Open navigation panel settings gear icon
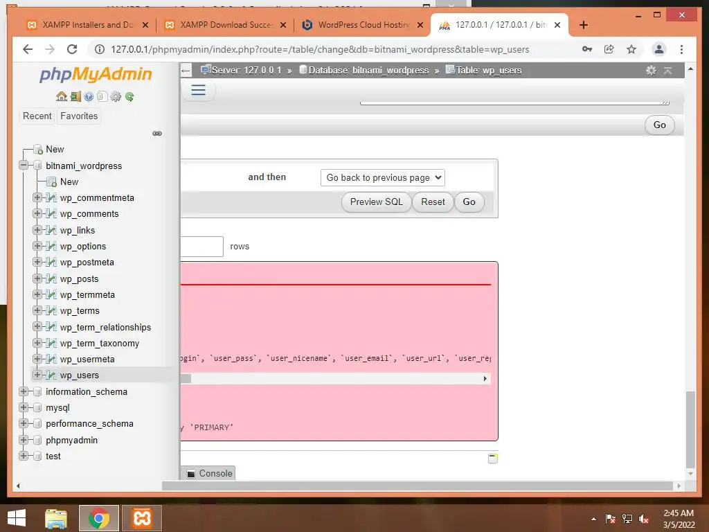Viewport: 709px width, 532px height. click(x=116, y=96)
